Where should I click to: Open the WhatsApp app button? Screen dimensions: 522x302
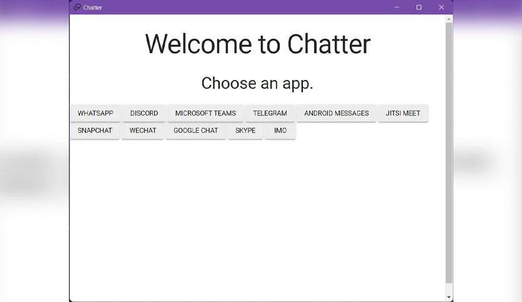(x=96, y=113)
